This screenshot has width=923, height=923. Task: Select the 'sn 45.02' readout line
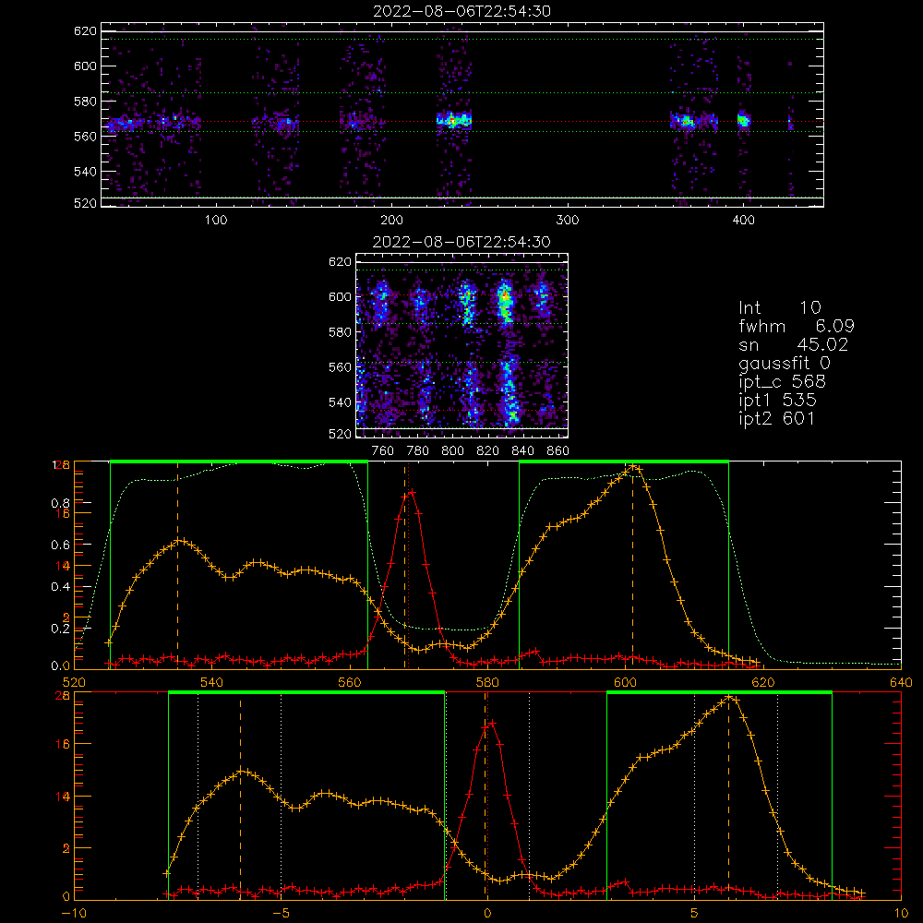(x=794, y=344)
